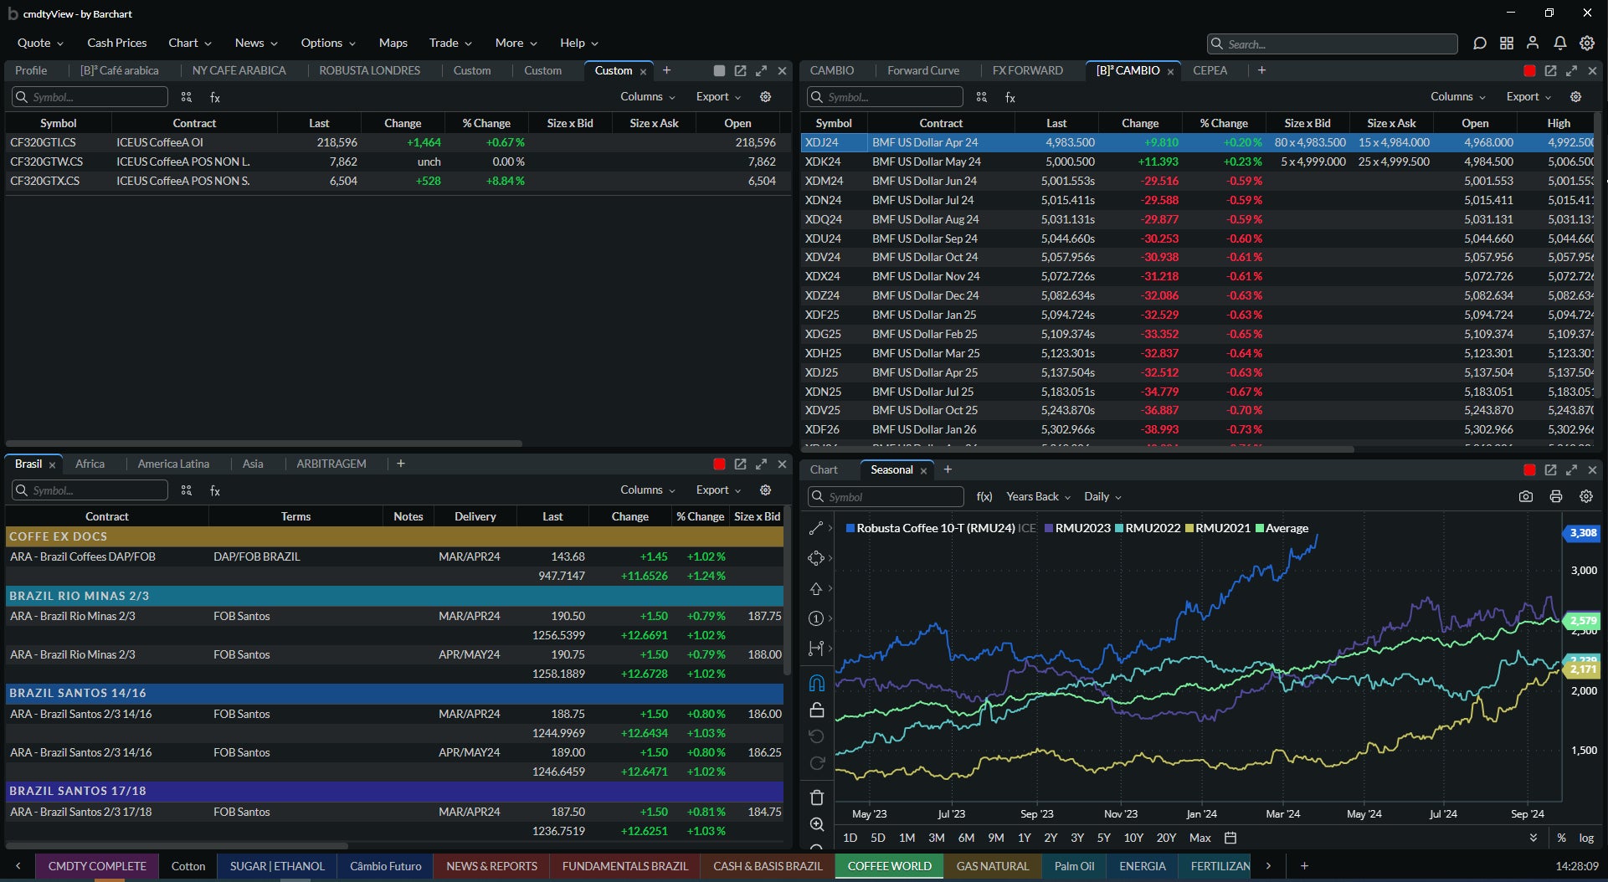Set chart range to 6M

point(966,838)
